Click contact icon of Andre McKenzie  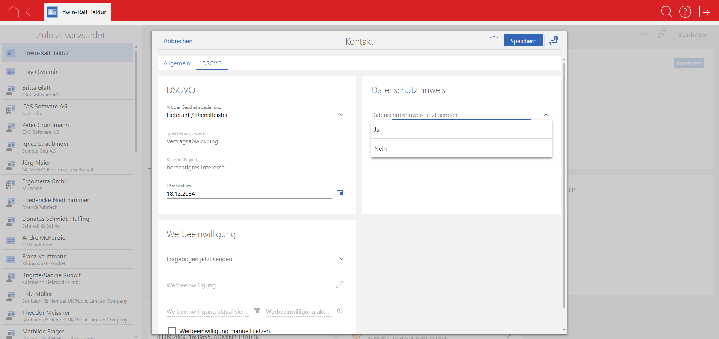point(11,240)
